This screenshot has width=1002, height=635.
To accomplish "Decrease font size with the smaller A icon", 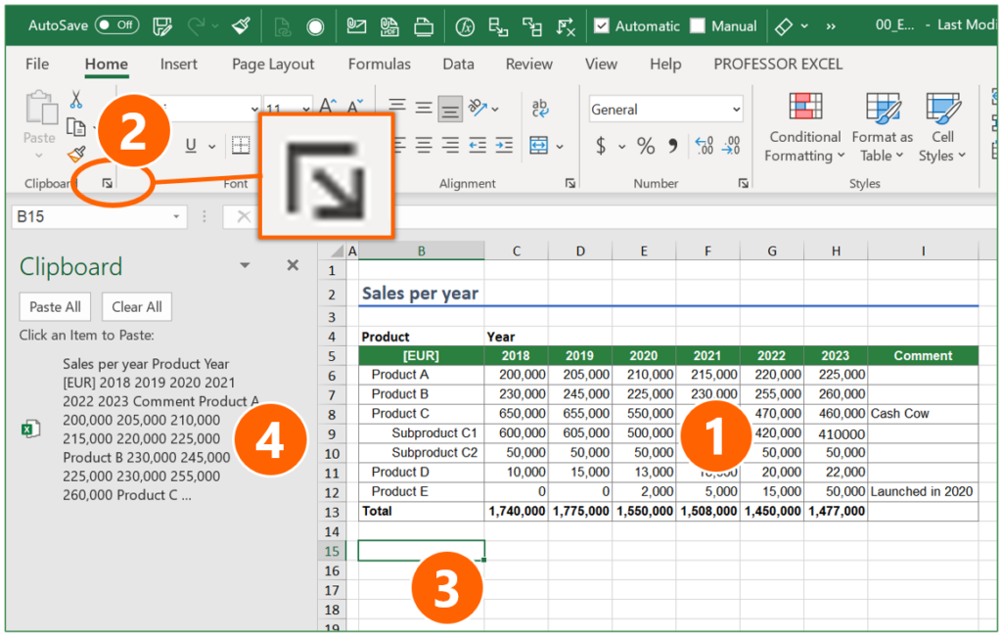I will pyautogui.click(x=354, y=106).
